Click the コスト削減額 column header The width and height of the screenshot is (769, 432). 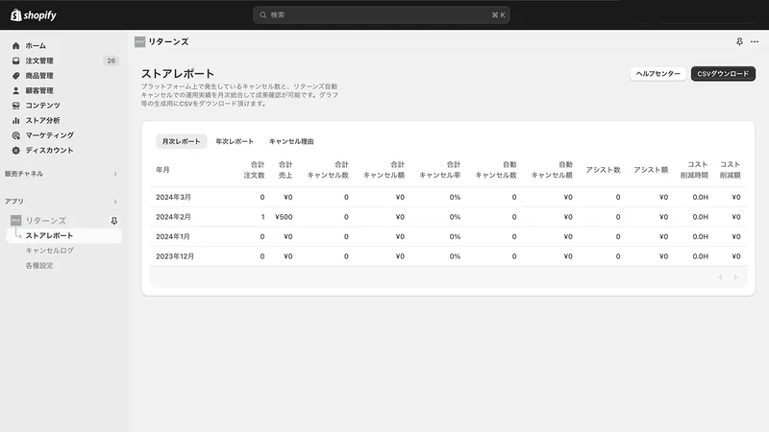pos(731,170)
